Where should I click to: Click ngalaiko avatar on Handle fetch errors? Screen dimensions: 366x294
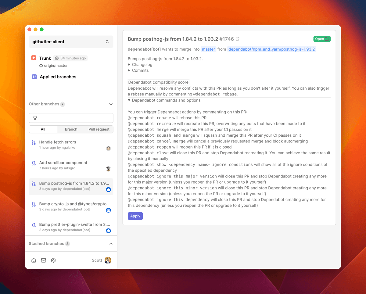[x=108, y=149]
